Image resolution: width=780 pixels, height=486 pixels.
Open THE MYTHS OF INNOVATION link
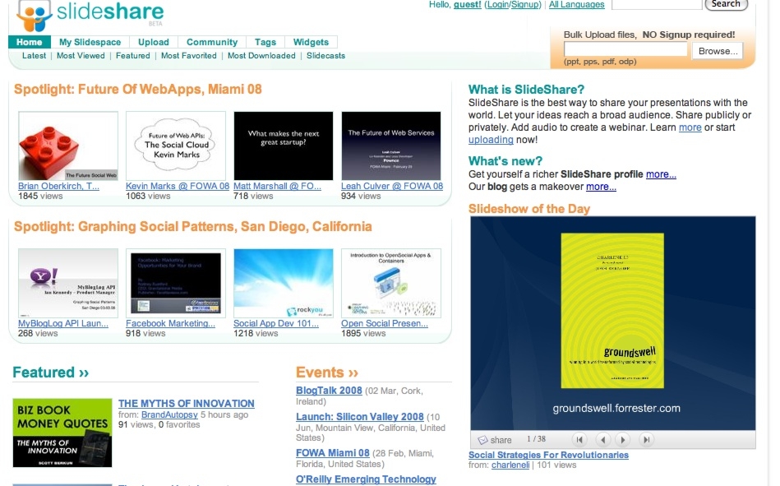pos(186,404)
